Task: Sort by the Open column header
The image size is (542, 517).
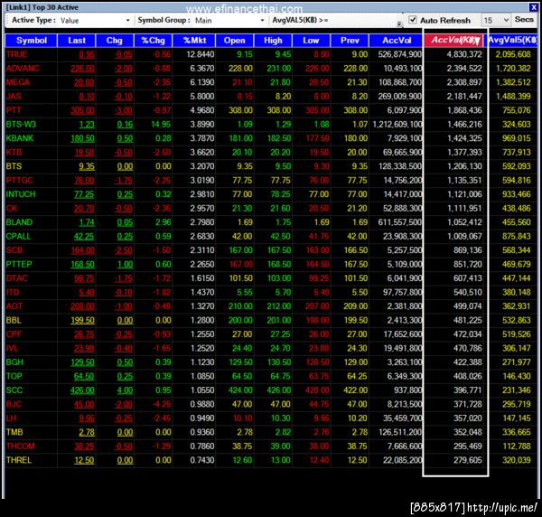Action: (x=234, y=41)
